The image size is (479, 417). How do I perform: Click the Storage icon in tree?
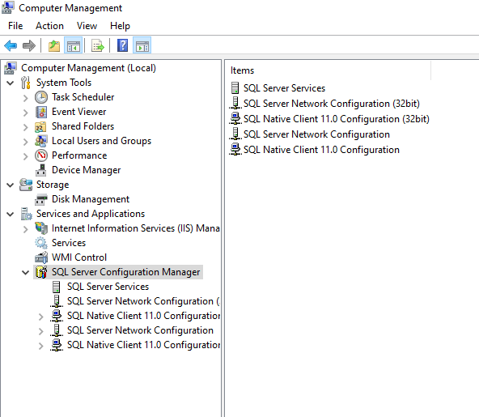click(26, 185)
